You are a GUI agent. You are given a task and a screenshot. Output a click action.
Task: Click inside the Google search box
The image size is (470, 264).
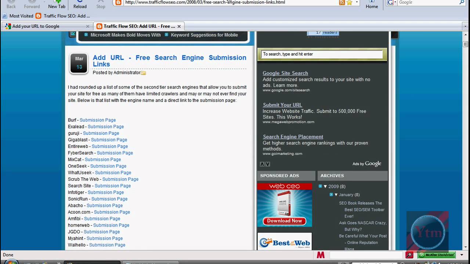[428, 3]
